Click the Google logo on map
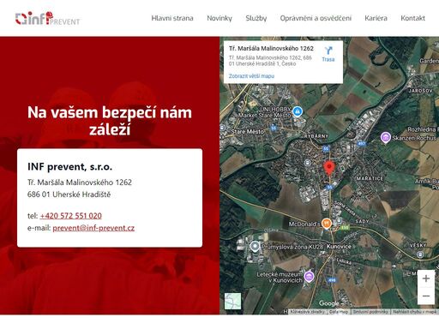Screen dimensions: 439x329 (329, 303)
